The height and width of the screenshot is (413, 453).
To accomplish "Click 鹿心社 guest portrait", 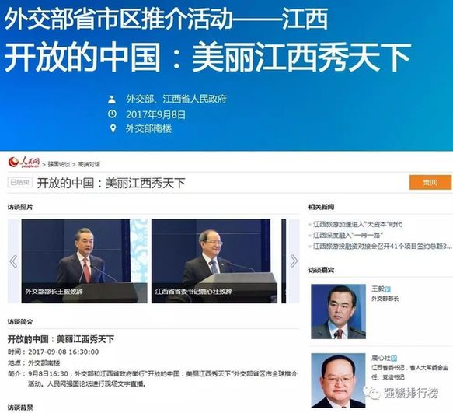I will [x=338, y=380].
